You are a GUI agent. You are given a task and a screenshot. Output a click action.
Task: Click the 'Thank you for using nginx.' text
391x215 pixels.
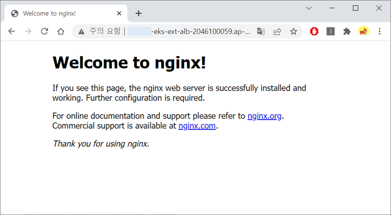[x=101, y=144]
